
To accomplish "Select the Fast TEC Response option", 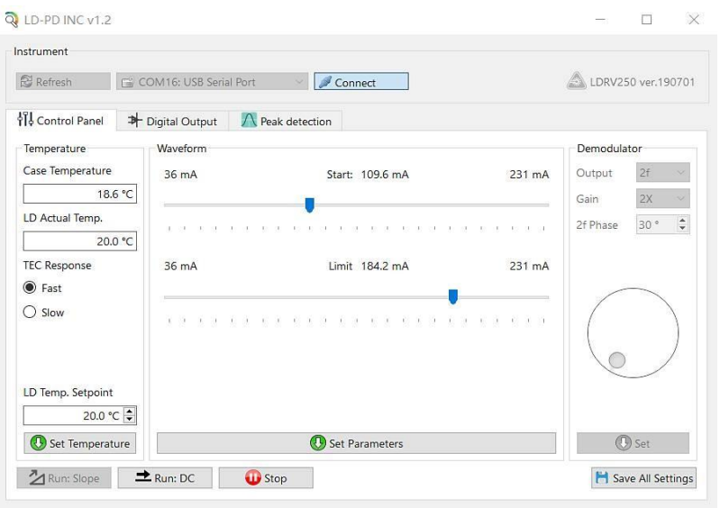I will [30, 288].
